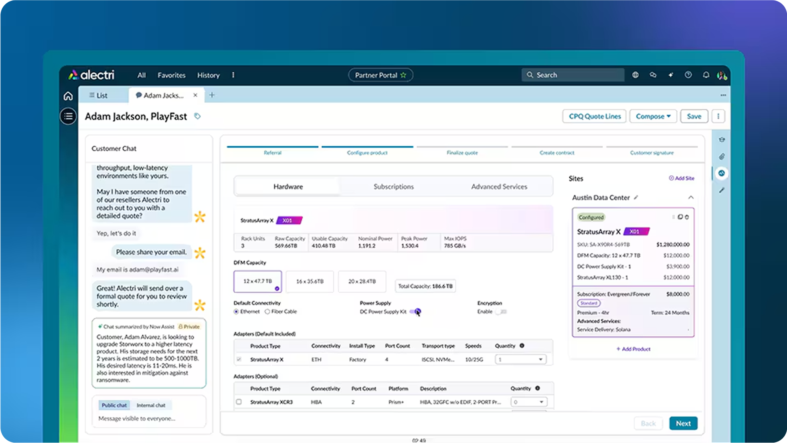The width and height of the screenshot is (787, 443).
Task: Click tab bar overflow dots at far right
Action: pyautogui.click(x=723, y=95)
